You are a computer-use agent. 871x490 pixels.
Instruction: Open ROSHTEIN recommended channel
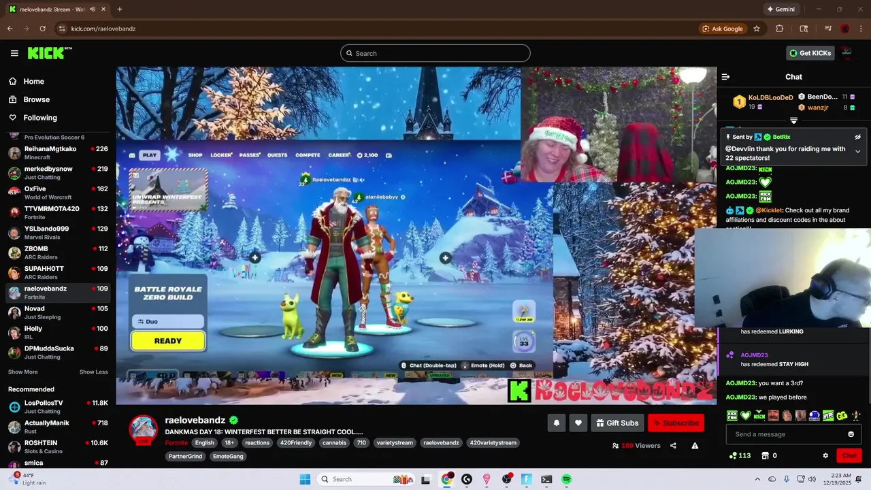click(58, 447)
